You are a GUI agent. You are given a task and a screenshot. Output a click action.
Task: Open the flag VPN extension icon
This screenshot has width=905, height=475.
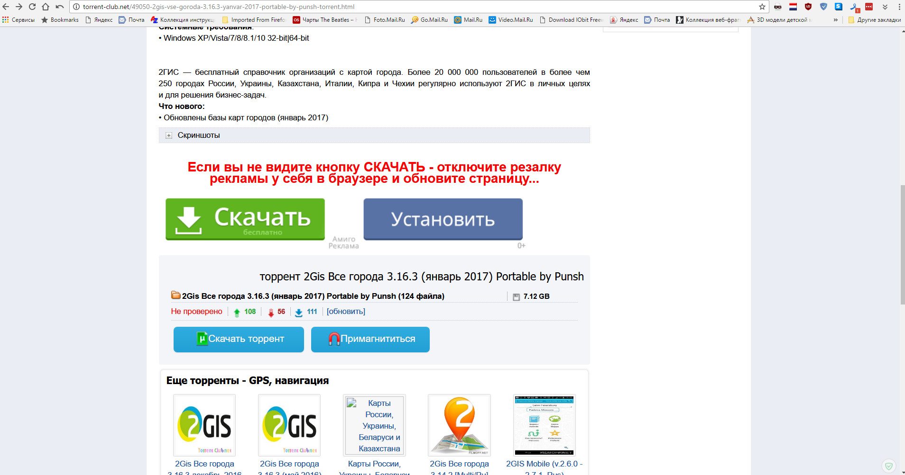coord(793,7)
